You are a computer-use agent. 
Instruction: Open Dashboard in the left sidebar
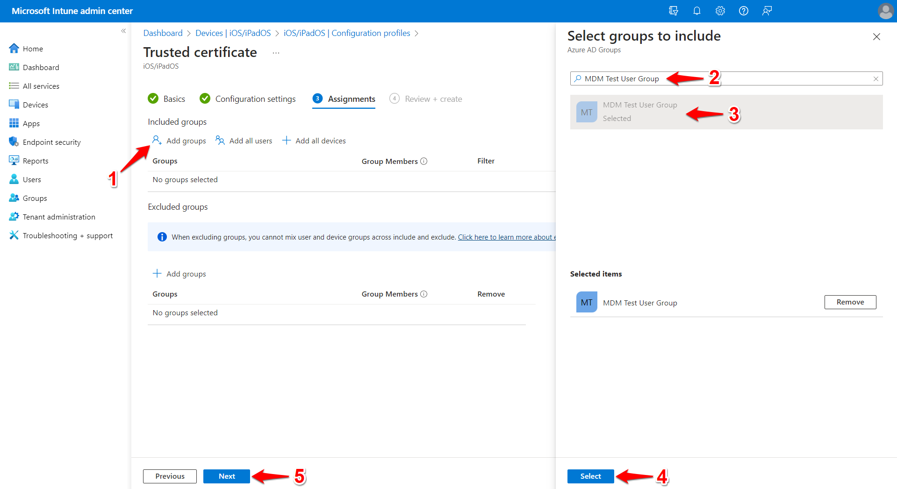34,67
